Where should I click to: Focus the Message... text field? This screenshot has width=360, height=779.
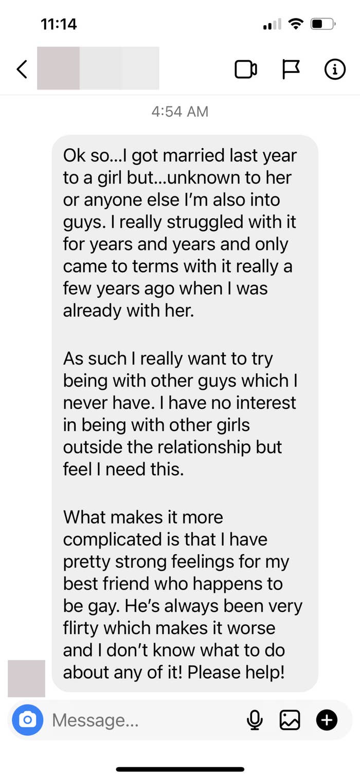tap(144, 720)
